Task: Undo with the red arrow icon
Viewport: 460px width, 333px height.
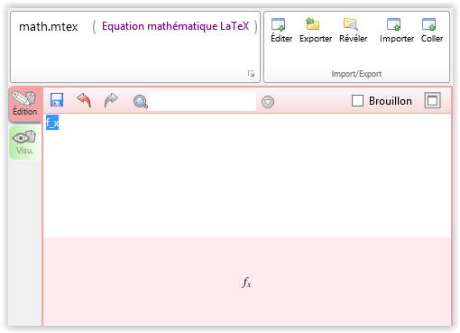Action: tap(84, 100)
